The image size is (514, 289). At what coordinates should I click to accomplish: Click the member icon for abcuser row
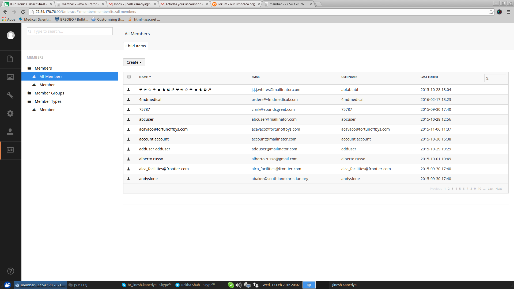[x=128, y=119]
